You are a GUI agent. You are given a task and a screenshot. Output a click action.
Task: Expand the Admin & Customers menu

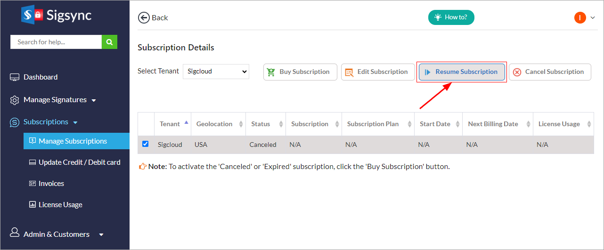57,234
